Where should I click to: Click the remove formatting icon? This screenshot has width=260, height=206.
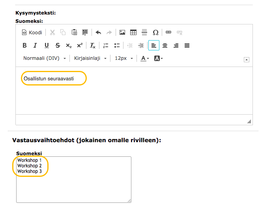(x=92, y=45)
